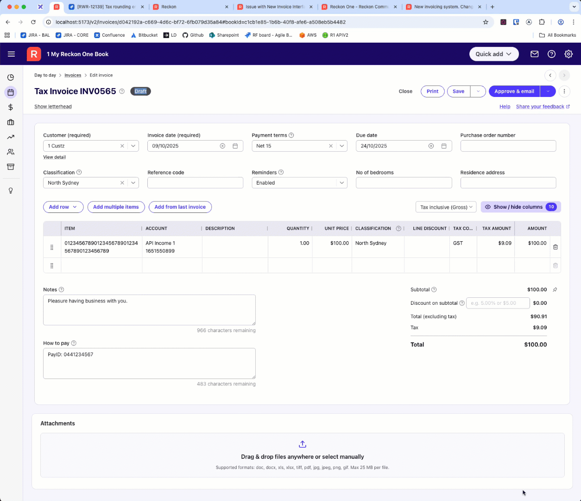The image size is (581, 501).
Task: Clear the North Sydney classification field
Action: 122,183
